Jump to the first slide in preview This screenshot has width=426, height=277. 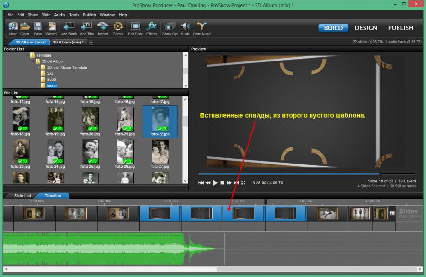(201, 183)
